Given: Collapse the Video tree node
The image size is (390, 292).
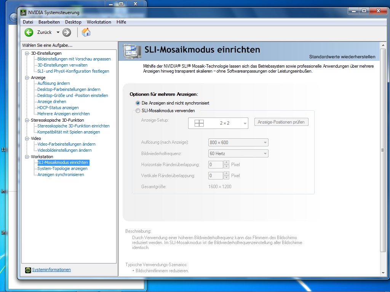Looking at the screenshot, I should (27, 138).
